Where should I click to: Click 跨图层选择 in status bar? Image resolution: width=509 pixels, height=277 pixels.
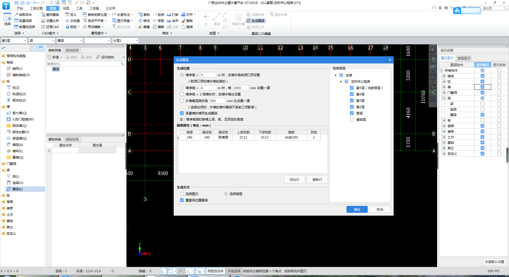(216, 271)
